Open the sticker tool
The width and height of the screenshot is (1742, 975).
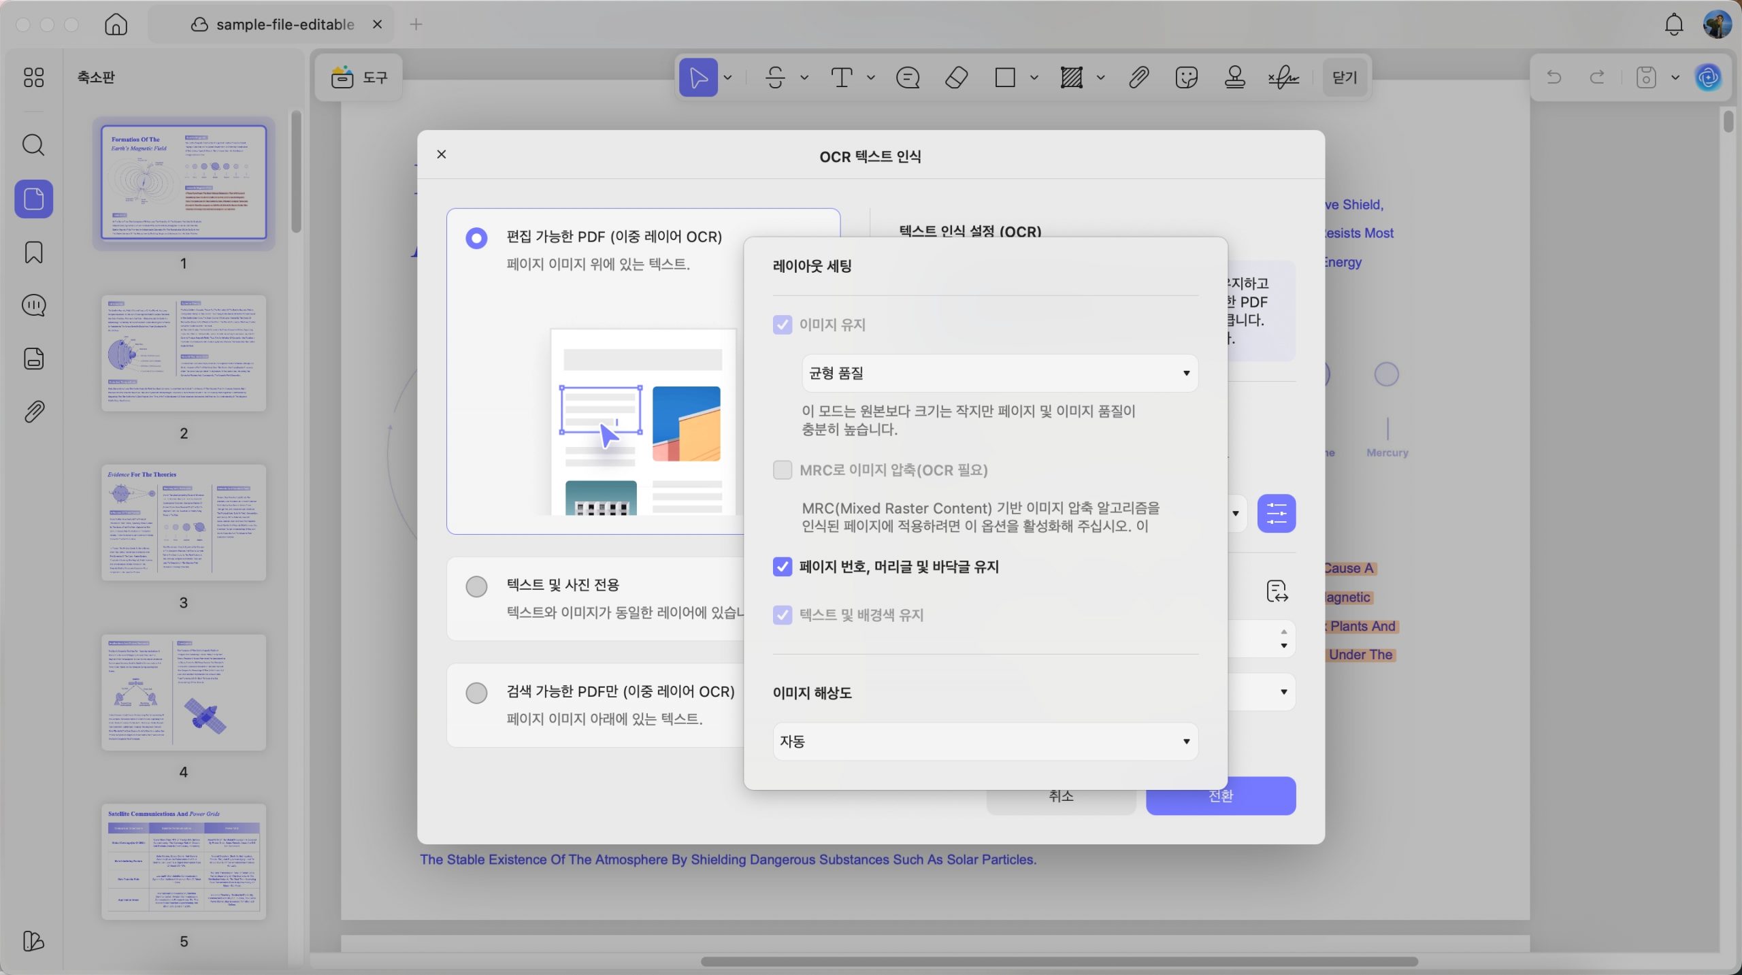point(1186,78)
